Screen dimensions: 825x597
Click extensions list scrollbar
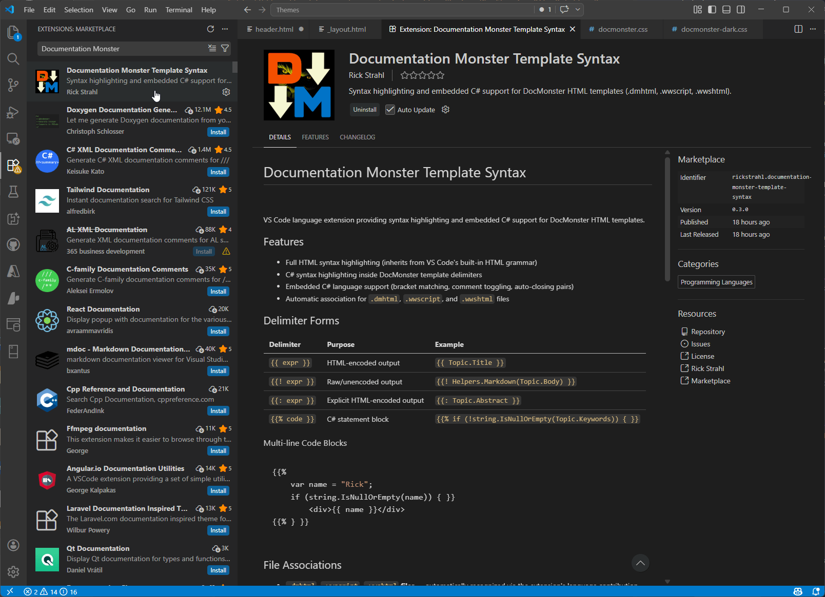pyautogui.click(x=235, y=67)
